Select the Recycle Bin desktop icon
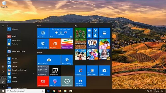Screen dimensions: 166x93 pos(4,4)
